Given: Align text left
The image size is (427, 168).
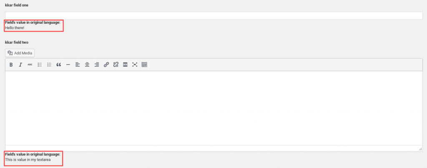Looking at the screenshot, I should [78, 65].
